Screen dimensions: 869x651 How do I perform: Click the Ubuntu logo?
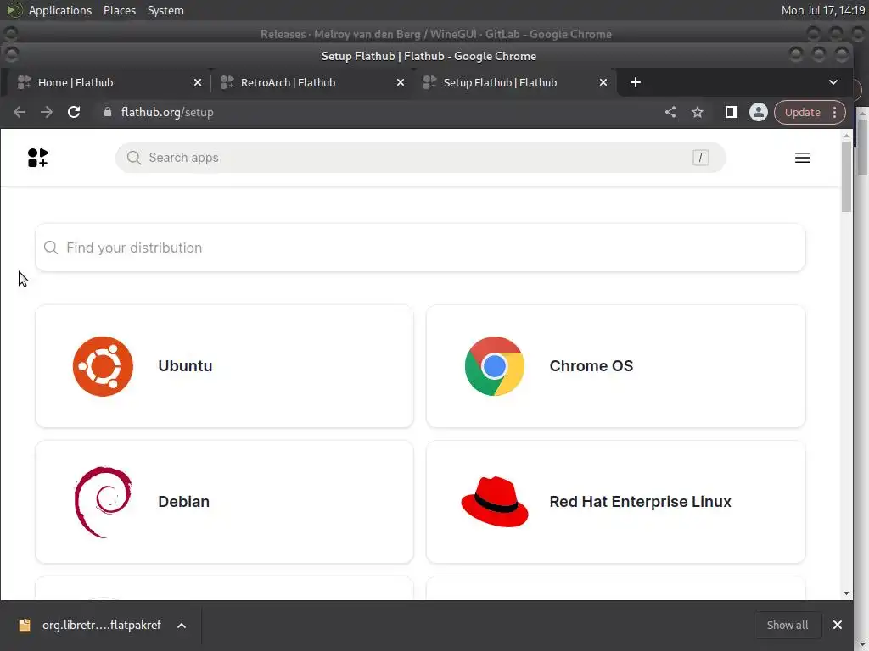coord(103,366)
